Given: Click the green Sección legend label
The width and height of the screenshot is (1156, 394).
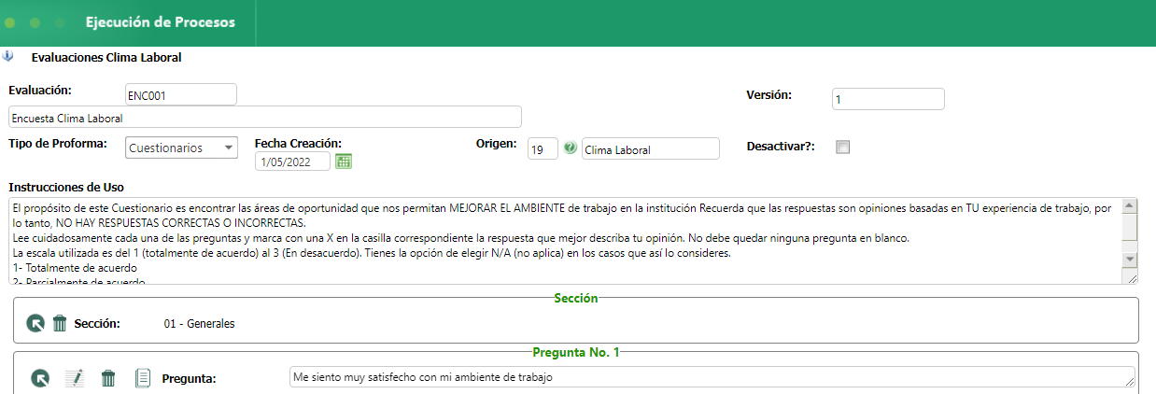Looking at the screenshot, I should click(576, 298).
